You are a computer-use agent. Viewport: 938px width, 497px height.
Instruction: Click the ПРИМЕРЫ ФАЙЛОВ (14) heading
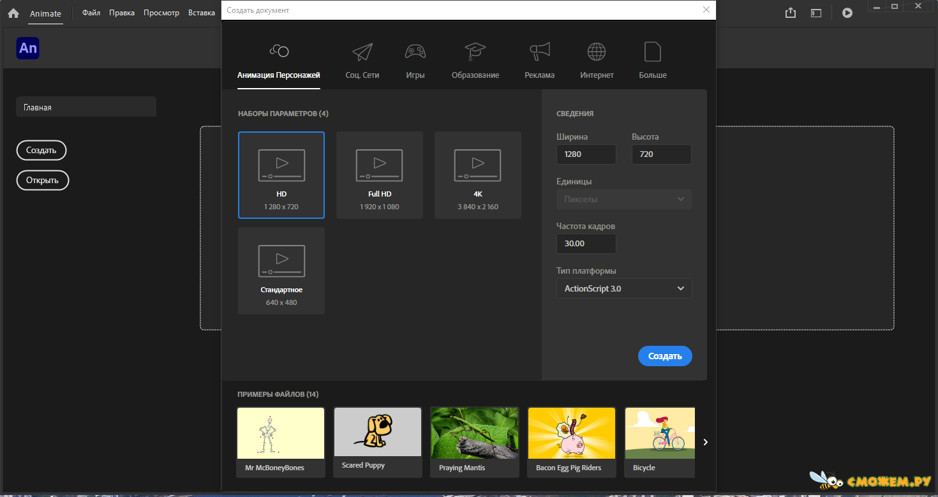[278, 394]
